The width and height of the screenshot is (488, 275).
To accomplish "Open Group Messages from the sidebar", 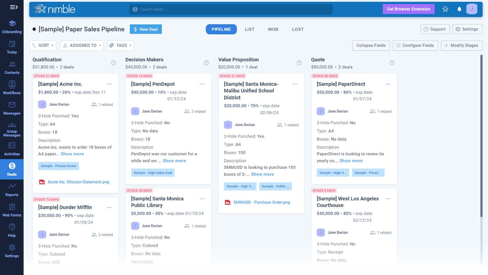I will coord(12,129).
